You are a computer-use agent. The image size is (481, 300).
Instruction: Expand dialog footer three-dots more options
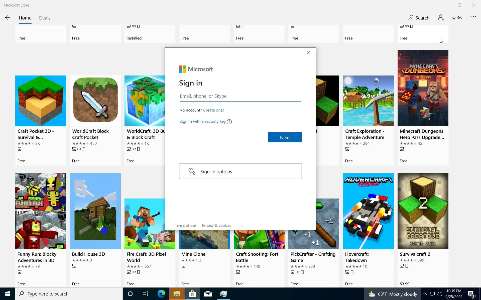[x=240, y=226]
